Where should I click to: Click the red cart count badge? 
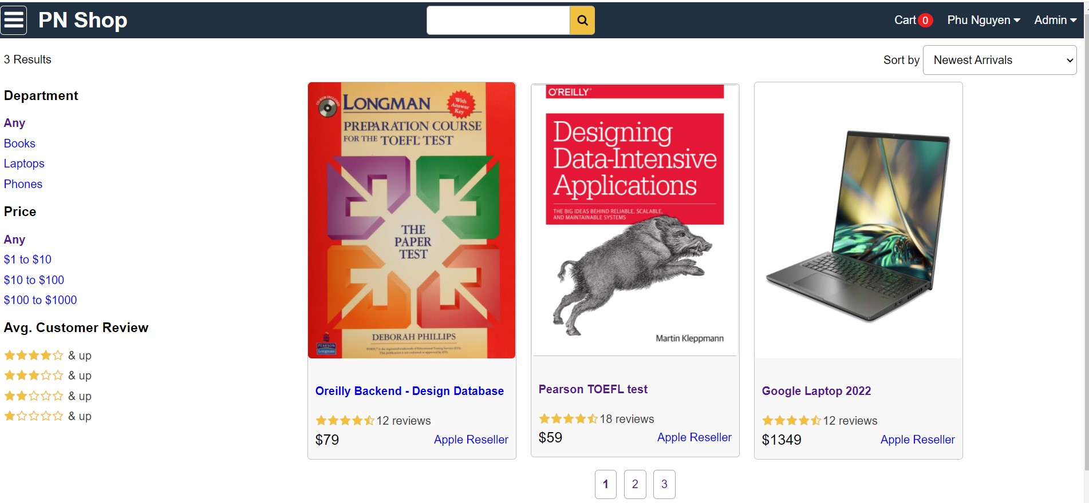click(x=925, y=21)
